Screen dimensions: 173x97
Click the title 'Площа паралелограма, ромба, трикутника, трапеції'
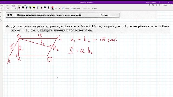[x=49, y=15]
